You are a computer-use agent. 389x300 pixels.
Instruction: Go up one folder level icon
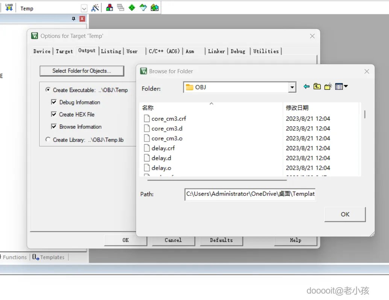click(317, 86)
